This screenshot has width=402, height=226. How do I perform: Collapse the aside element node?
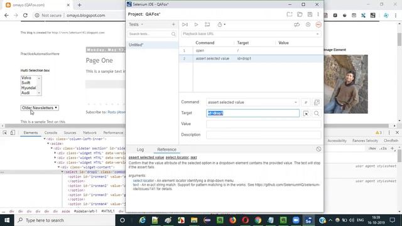point(48,144)
